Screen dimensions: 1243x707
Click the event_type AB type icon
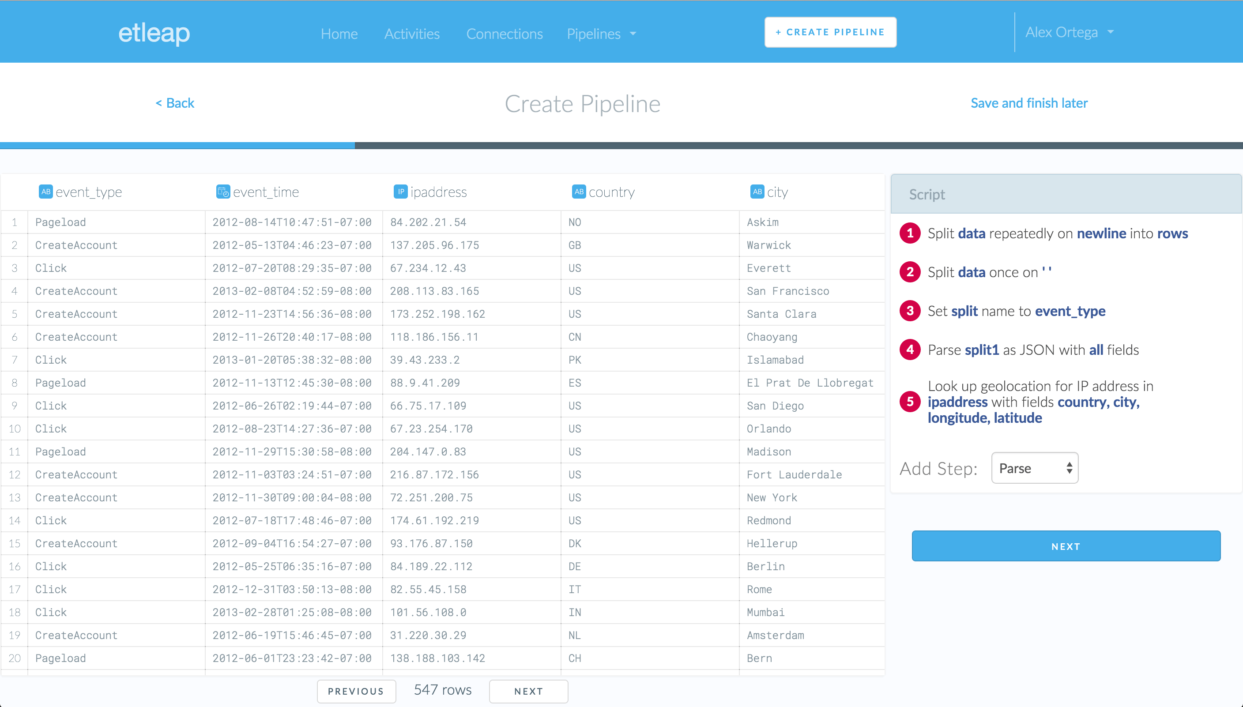(x=45, y=192)
